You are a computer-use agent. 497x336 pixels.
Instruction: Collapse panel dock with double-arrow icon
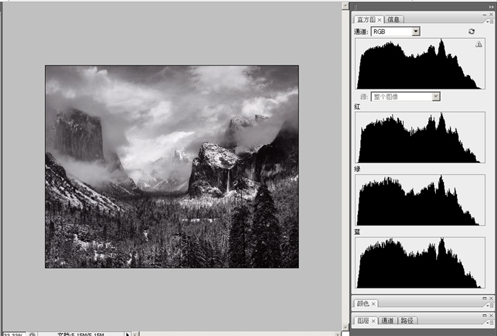pyautogui.click(x=491, y=6)
